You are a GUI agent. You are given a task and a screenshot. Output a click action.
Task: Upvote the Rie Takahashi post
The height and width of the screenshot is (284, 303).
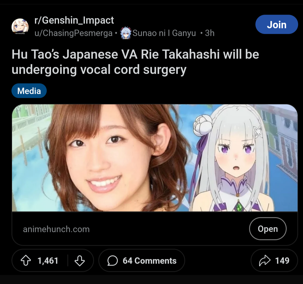coord(26,260)
